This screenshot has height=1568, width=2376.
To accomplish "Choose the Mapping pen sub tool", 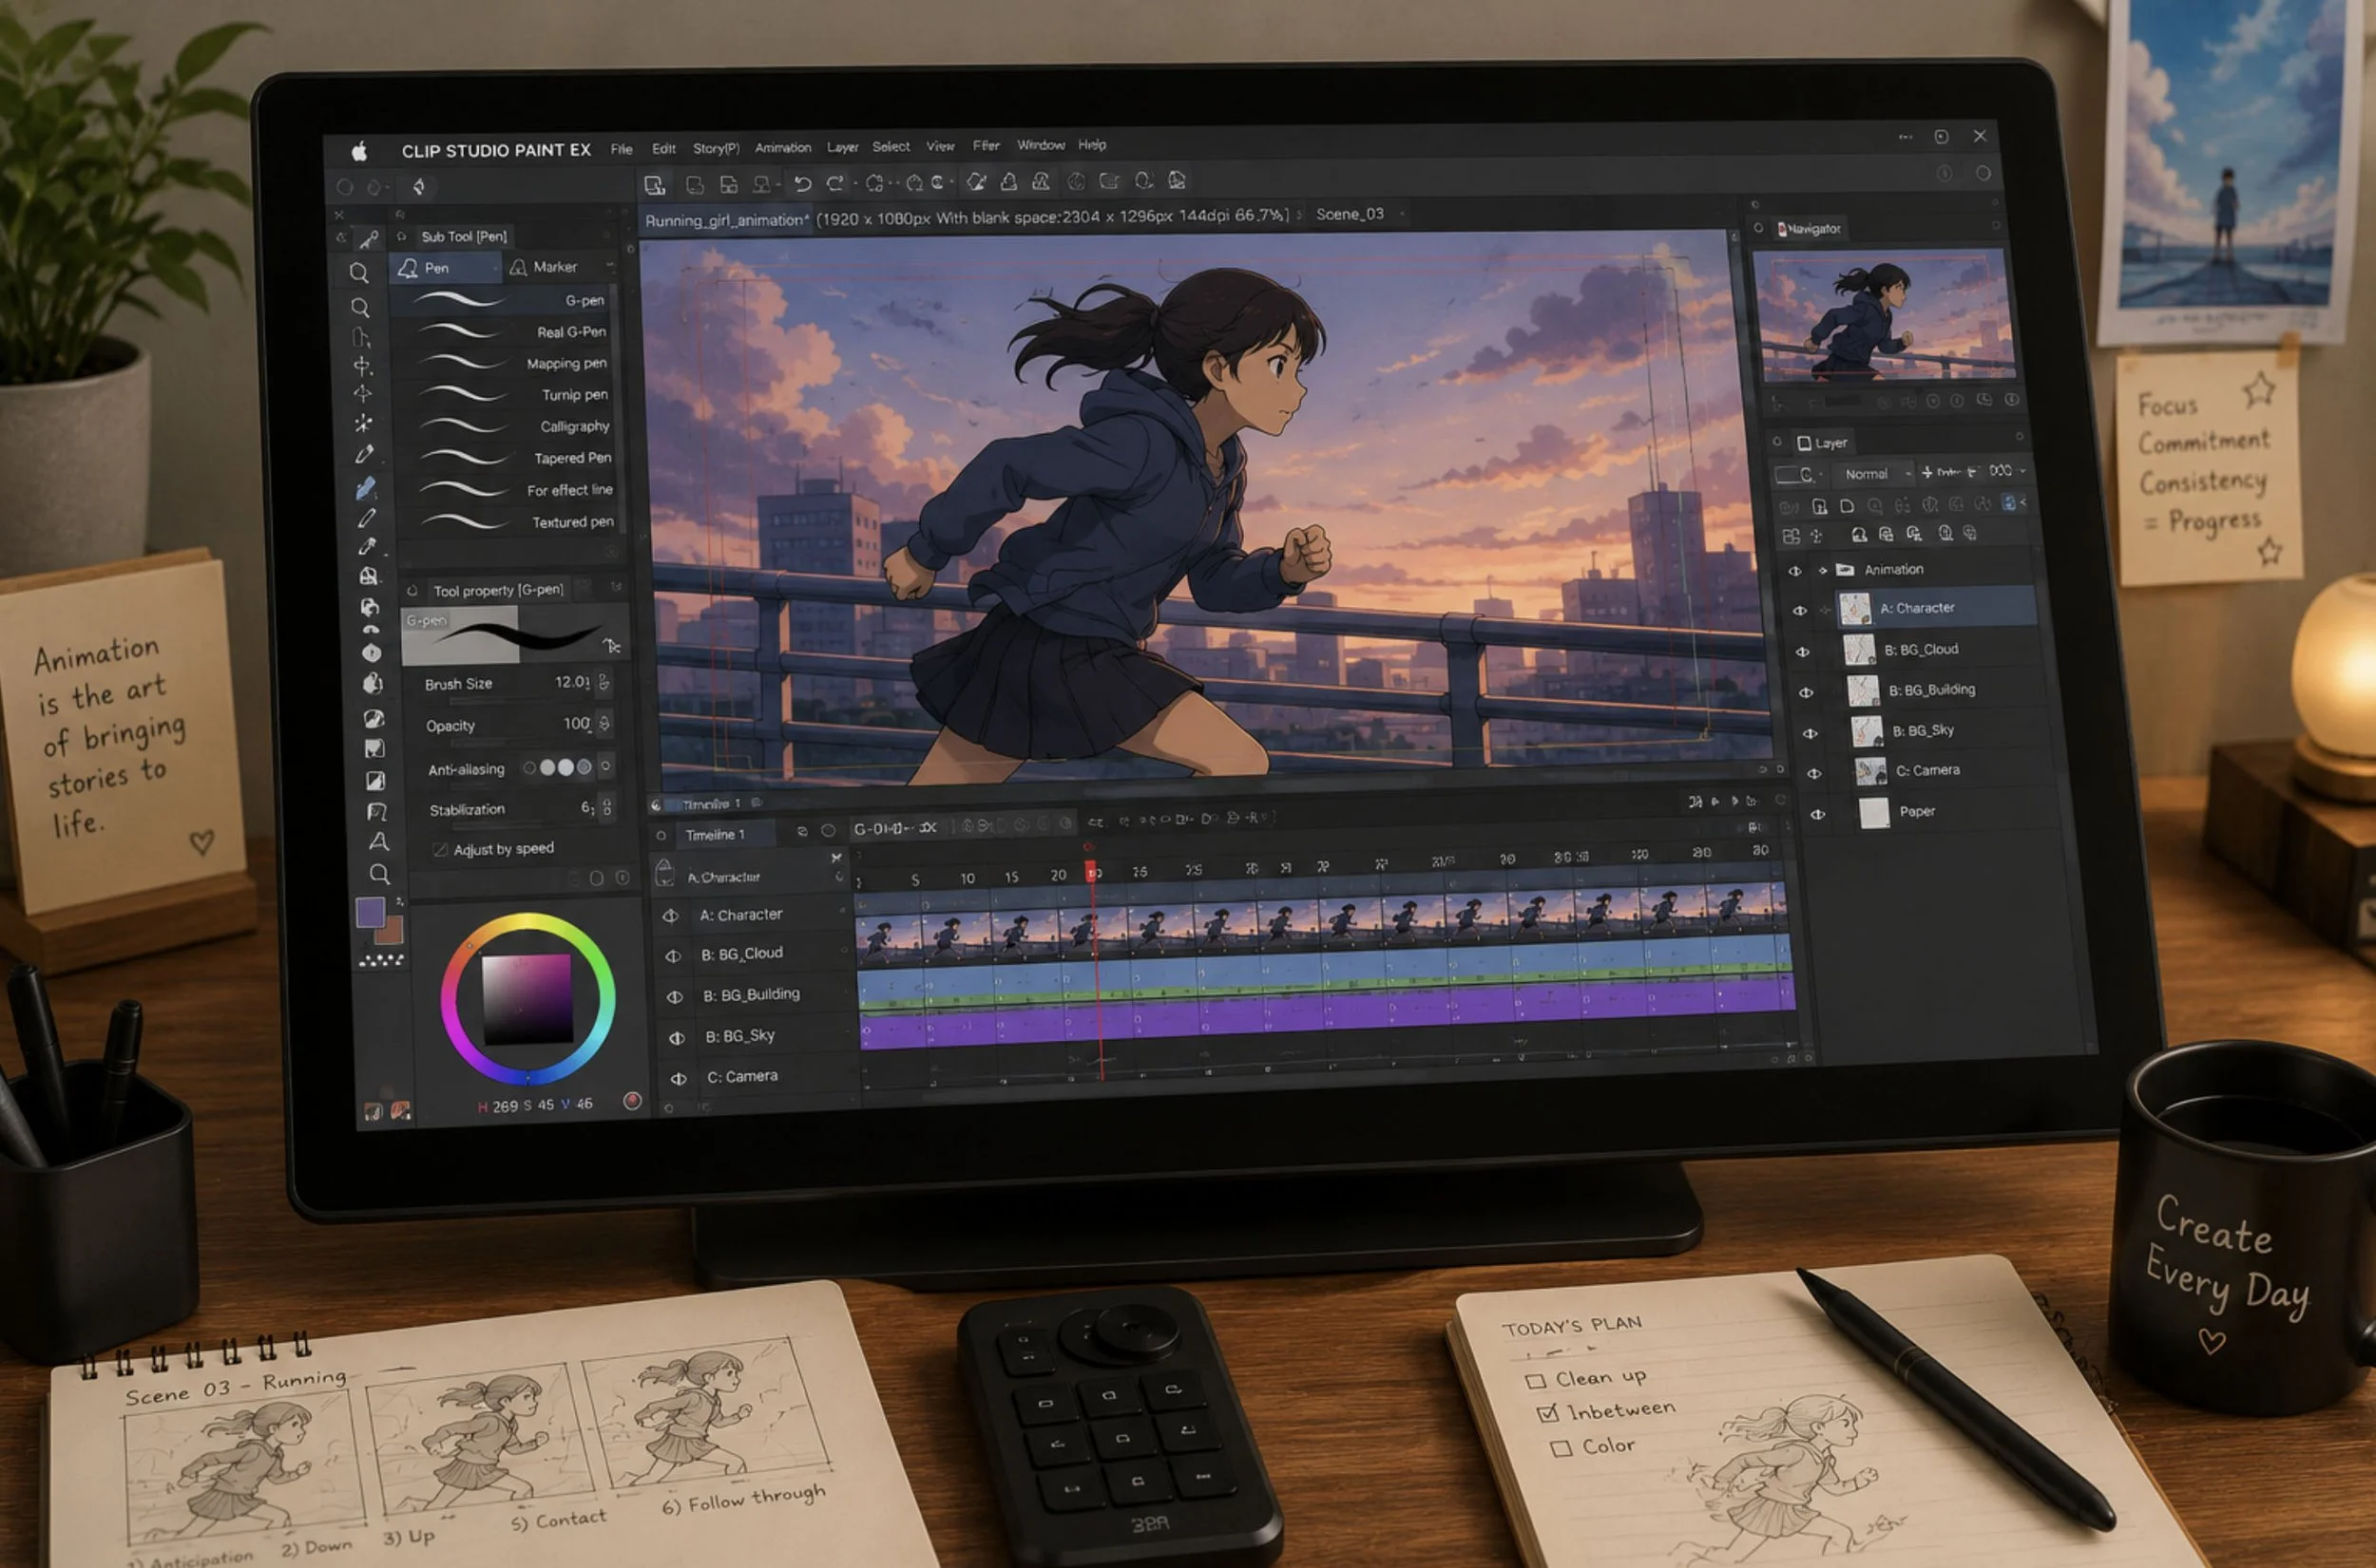I will click(x=508, y=363).
